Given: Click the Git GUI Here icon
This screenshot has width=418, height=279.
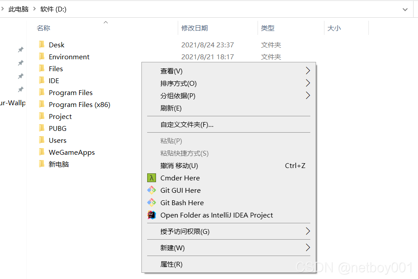Looking at the screenshot, I should (x=152, y=190).
